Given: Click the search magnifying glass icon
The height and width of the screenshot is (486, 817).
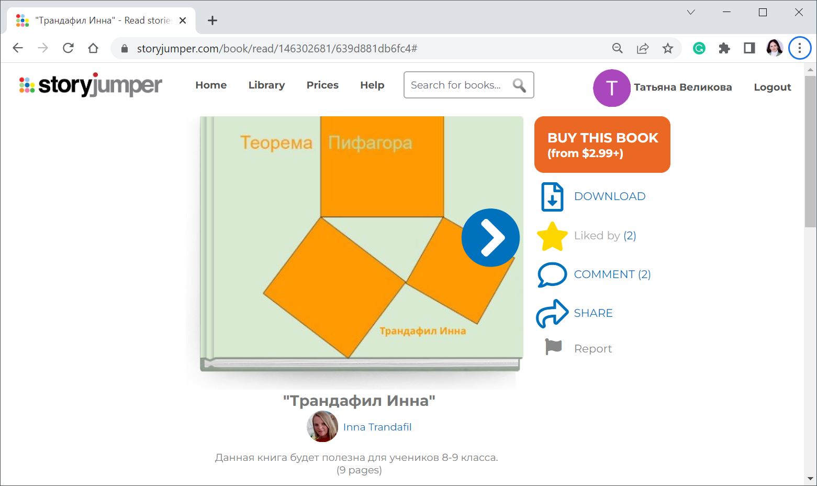Looking at the screenshot, I should [519, 85].
